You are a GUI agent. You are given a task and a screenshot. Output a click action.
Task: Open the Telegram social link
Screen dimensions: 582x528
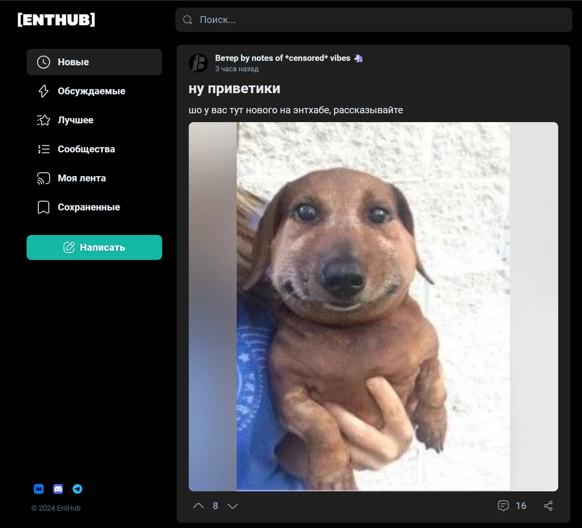[77, 489]
